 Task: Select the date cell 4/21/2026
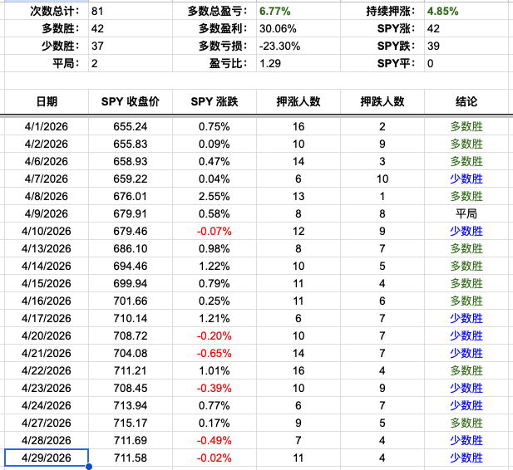[x=47, y=353]
